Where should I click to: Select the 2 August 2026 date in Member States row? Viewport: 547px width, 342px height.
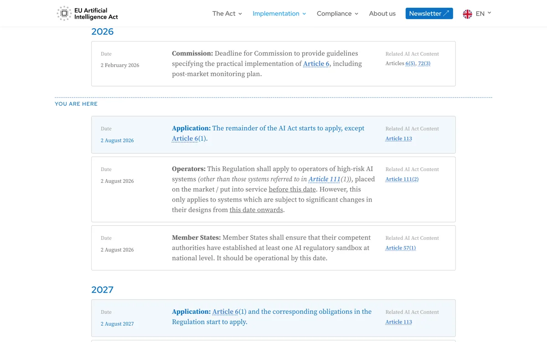pos(117,250)
